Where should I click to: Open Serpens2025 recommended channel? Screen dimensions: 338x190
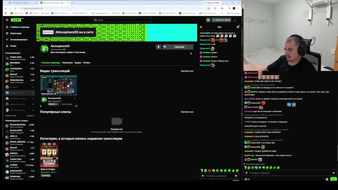tap(20, 131)
